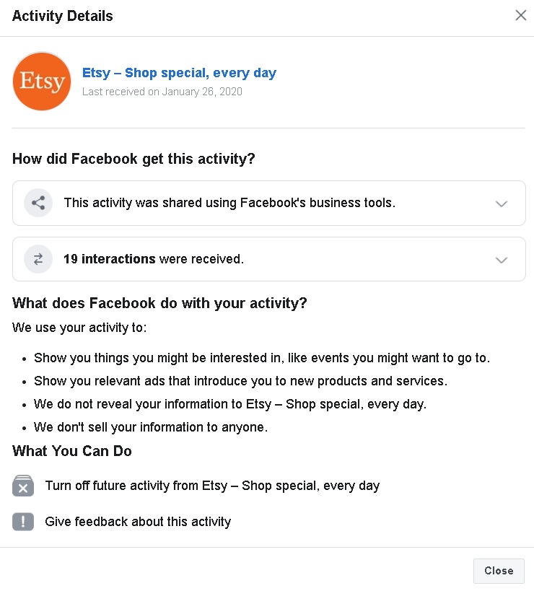Screen dimensions: 534x591
Task: Click the share icon beside business tools text
Action: [x=38, y=203]
